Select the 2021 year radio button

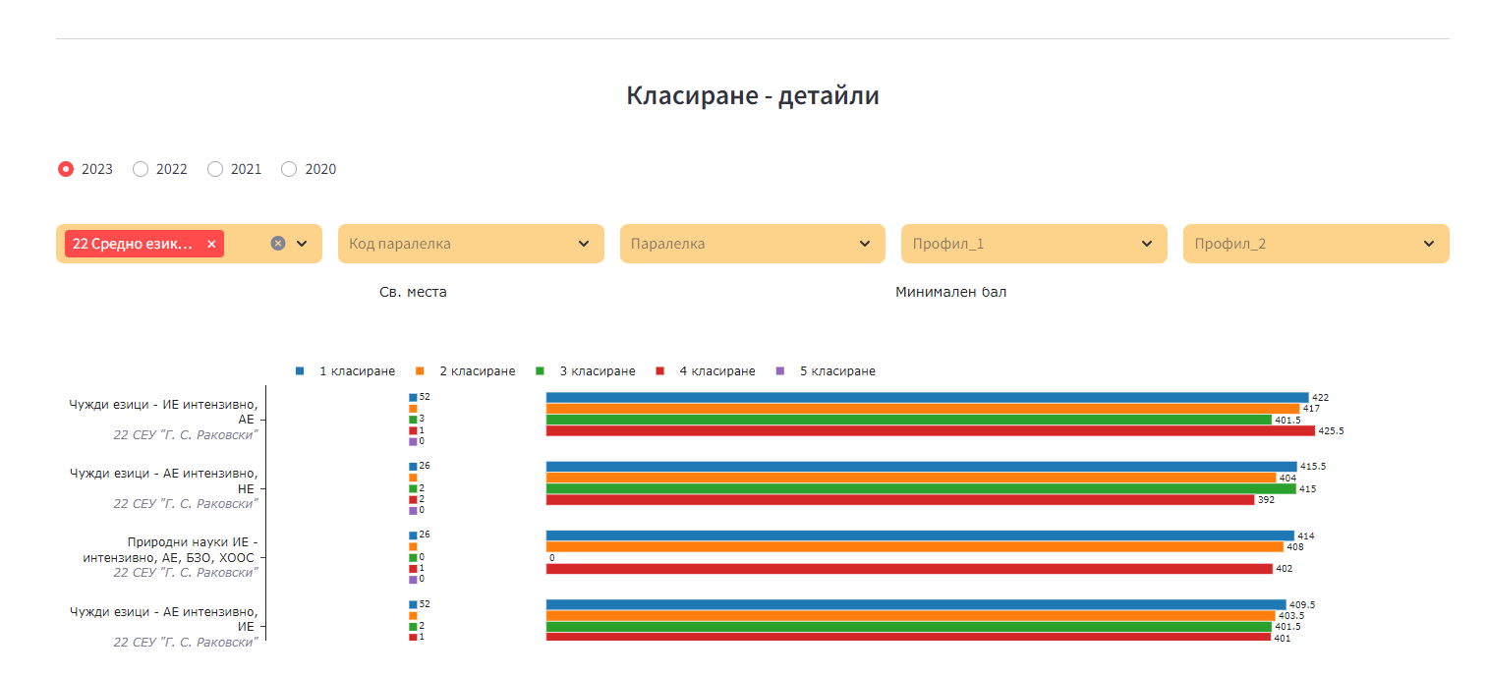click(215, 169)
